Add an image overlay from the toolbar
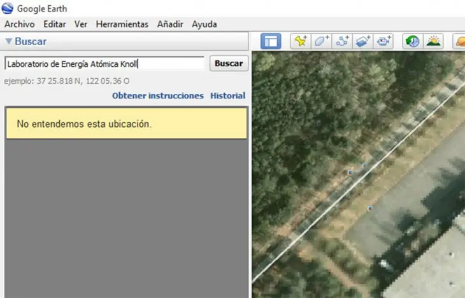Viewport: 465px width, 298px height. click(x=362, y=41)
